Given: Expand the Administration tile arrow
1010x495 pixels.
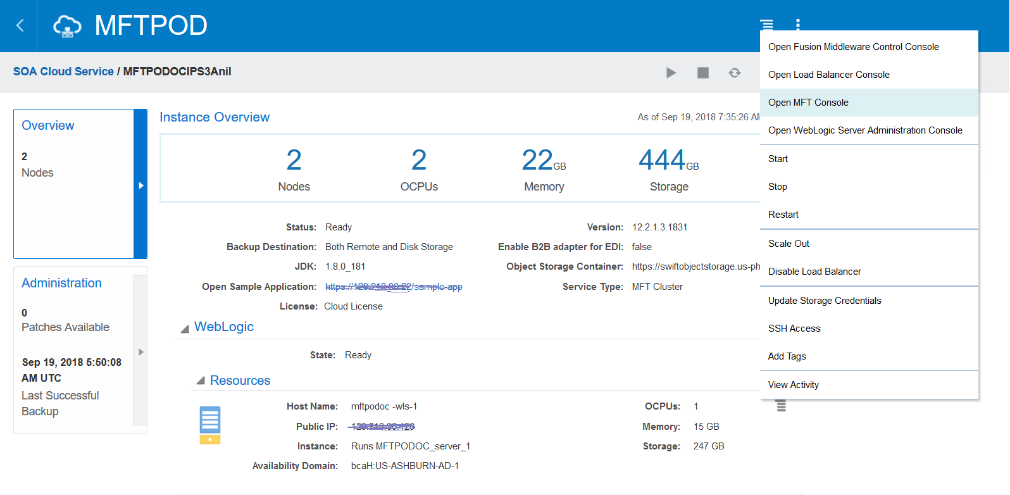Looking at the screenshot, I should (141, 352).
